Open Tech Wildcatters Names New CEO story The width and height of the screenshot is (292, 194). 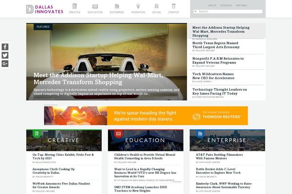[x=214, y=76]
